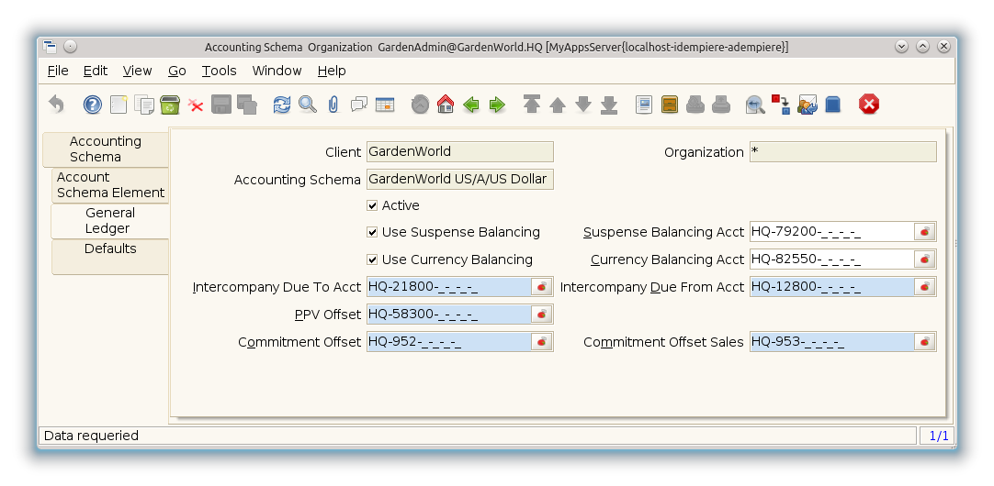This screenshot has width=994, height=486.
Task: Open the Tools menu
Action: pos(219,71)
